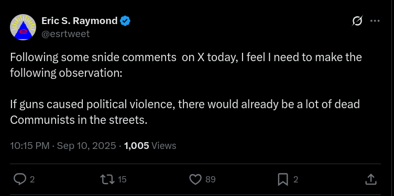Open the 10:15 PM timestamp link
Screen dimensions: 394x196
30,146
